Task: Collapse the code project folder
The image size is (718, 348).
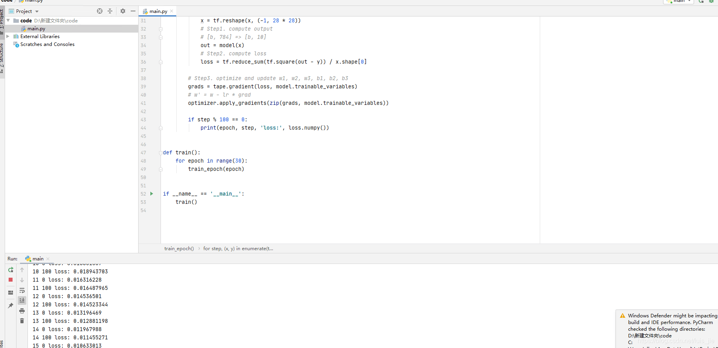Action: point(8,20)
